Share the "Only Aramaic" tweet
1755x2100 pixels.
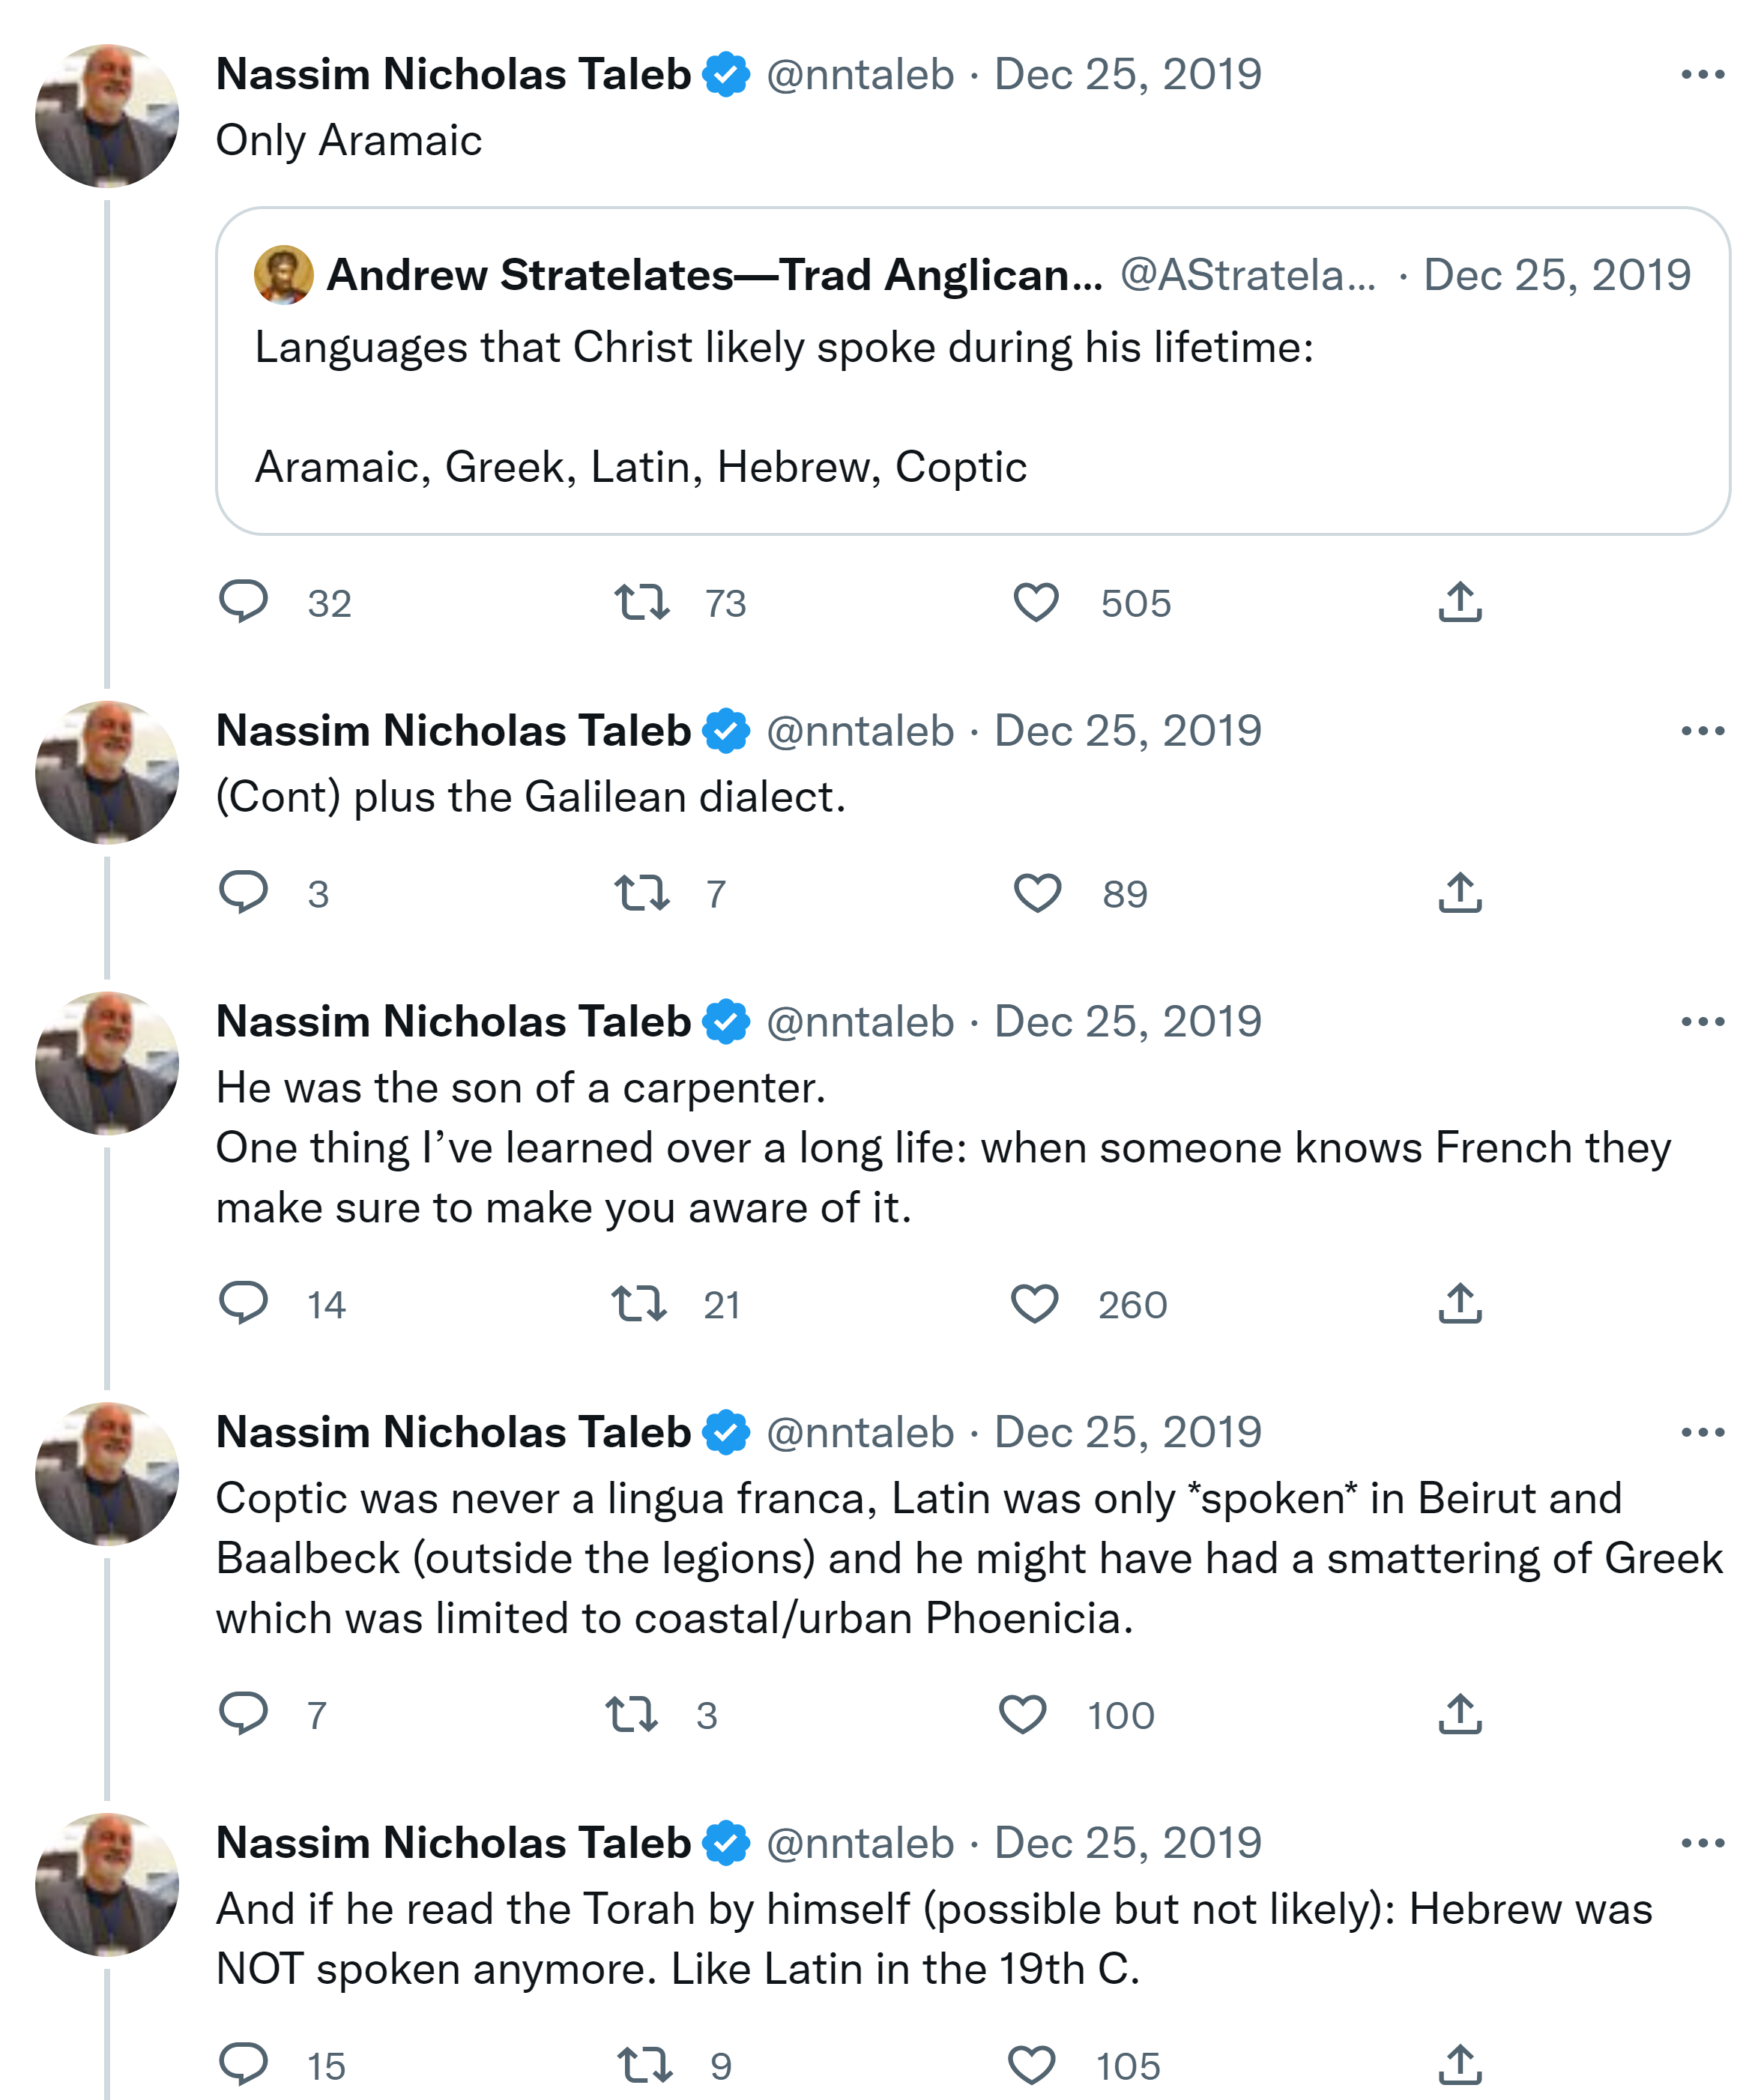coord(1460,602)
